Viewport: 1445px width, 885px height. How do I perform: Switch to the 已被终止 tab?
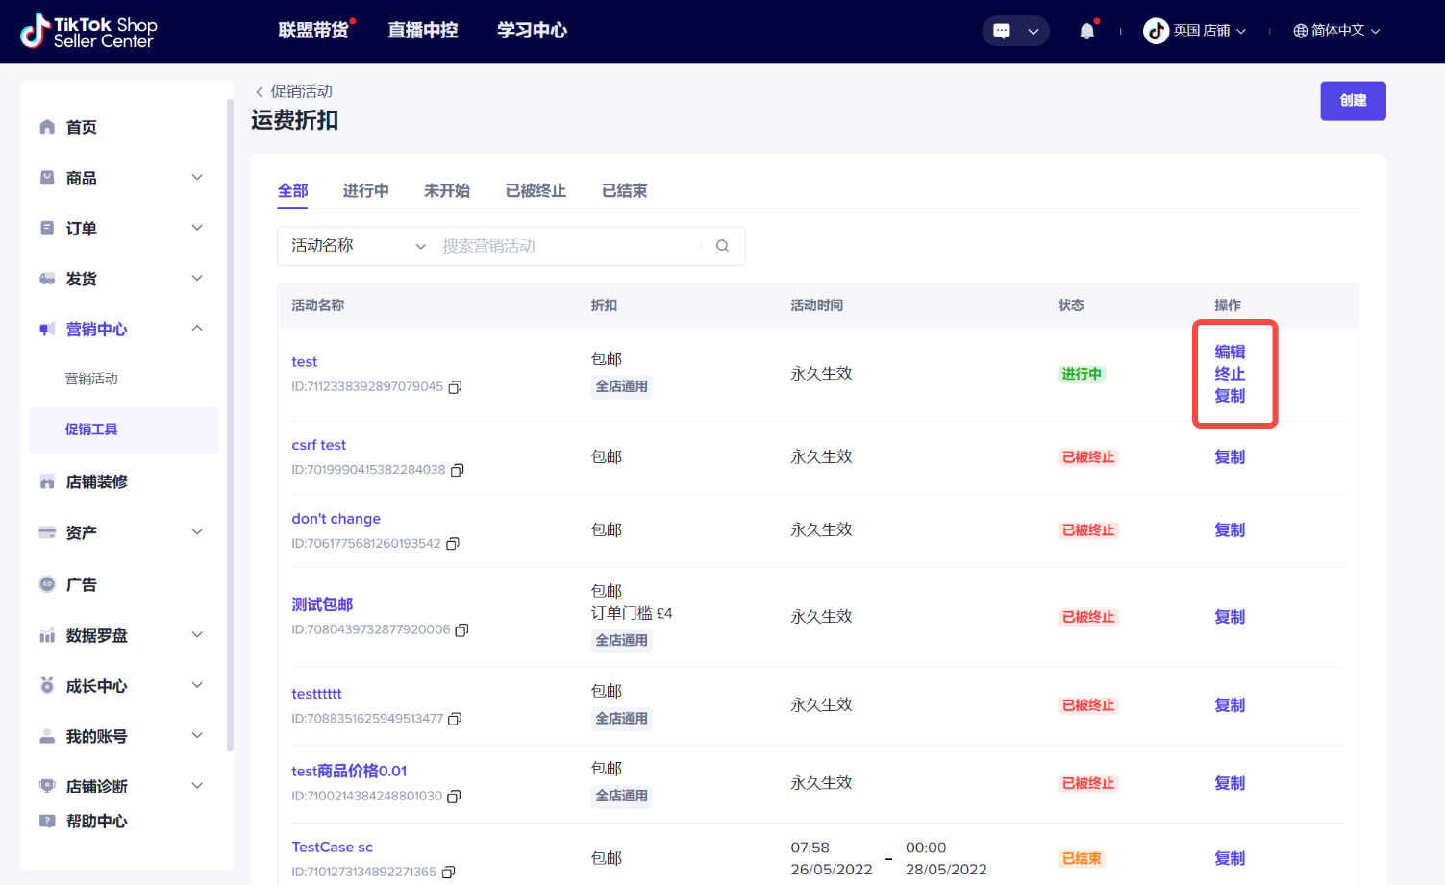(x=536, y=191)
